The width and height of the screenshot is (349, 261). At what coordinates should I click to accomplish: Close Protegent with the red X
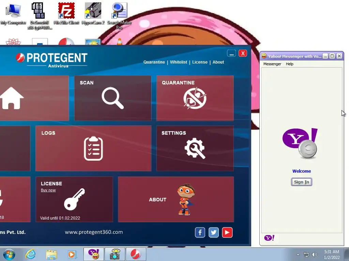pos(243,53)
